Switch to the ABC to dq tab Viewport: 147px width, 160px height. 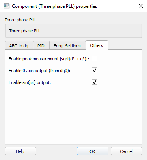(x=19, y=46)
